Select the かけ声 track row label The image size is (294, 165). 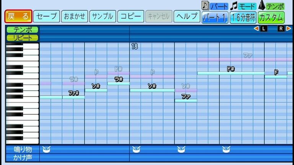tap(22, 157)
